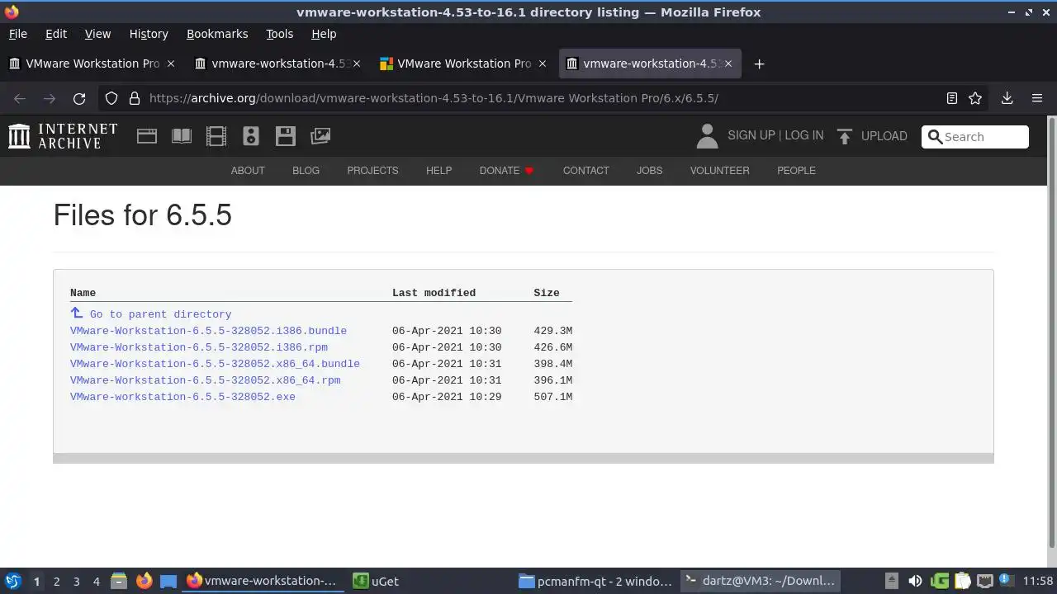
Task: Click the Internet Archive logo
Action: click(x=63, y=136)
